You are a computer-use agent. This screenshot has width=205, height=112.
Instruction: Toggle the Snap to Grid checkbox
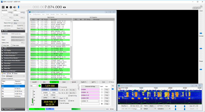[x=12, y=23]
